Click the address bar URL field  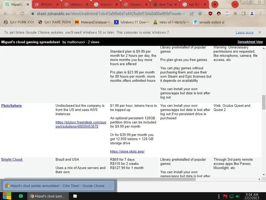click(x=111, y=14)
